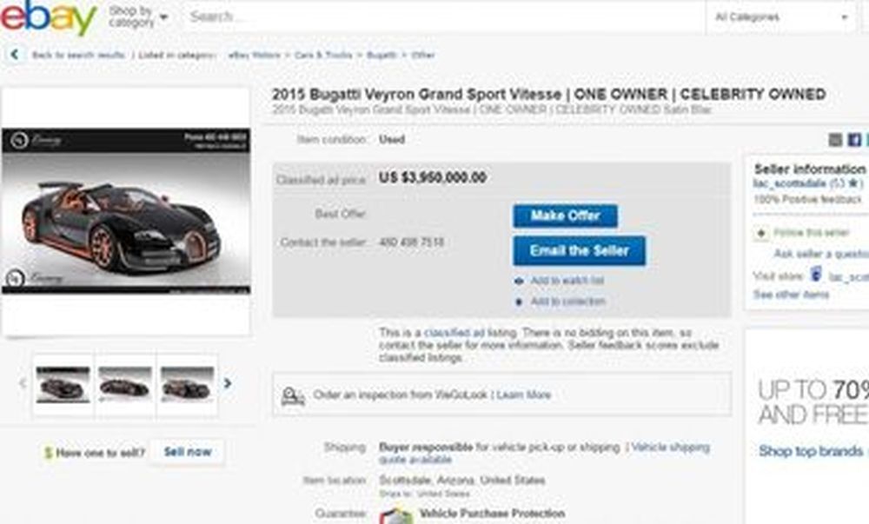This screenshot has width=869, height=524.
Task: Click the store icon beside Visit store
Action: coord(816,275)
